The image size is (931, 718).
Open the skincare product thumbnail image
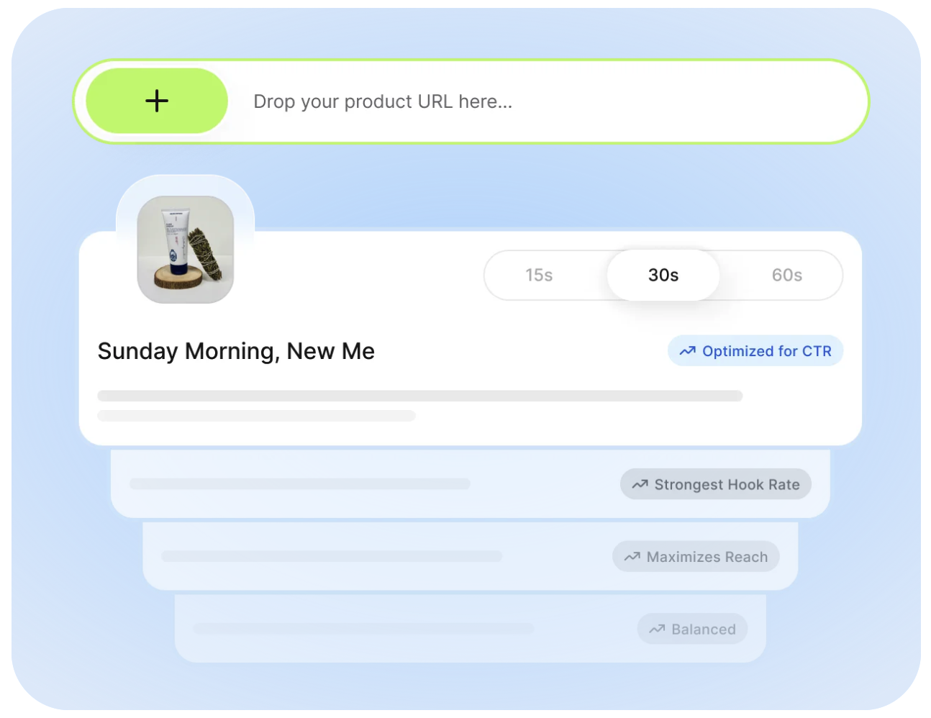(x=186, y=249)
